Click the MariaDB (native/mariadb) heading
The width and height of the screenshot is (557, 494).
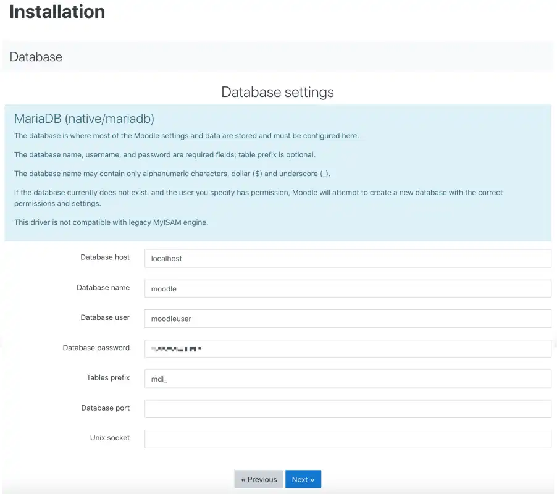[x=84, y=119]
